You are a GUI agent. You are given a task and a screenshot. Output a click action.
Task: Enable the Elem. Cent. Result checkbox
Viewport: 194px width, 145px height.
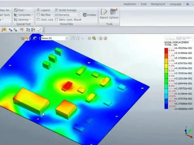tap(56, 20)
